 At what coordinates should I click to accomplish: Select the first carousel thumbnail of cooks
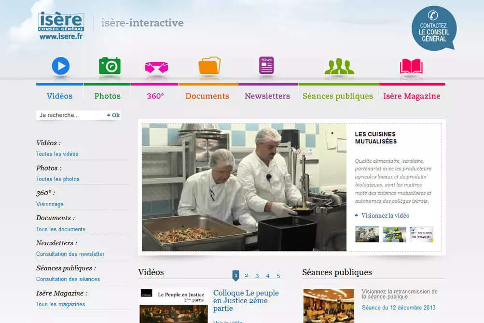[x=367, y=235]
